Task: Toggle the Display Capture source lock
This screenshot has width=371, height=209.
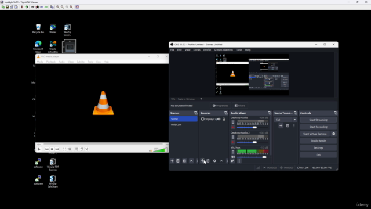Action: tap(224, 119)
